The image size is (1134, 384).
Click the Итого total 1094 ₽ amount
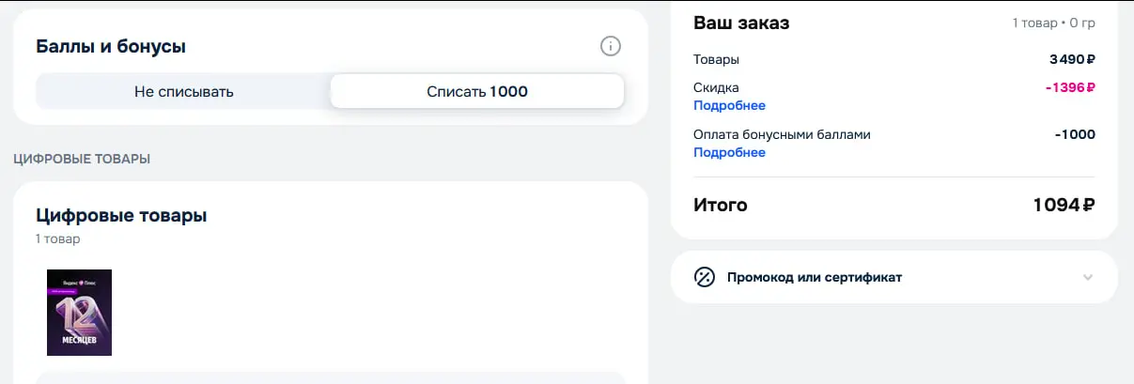tap(1064, 205)
